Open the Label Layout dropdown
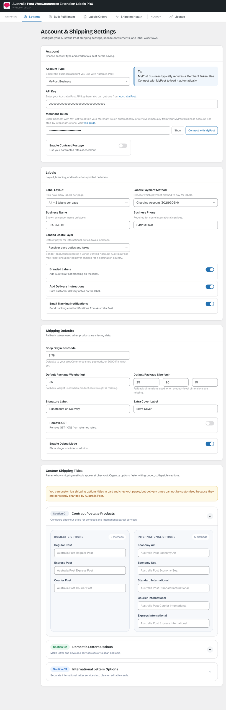Viewport: 226px width, 710px height. [88, 203]
